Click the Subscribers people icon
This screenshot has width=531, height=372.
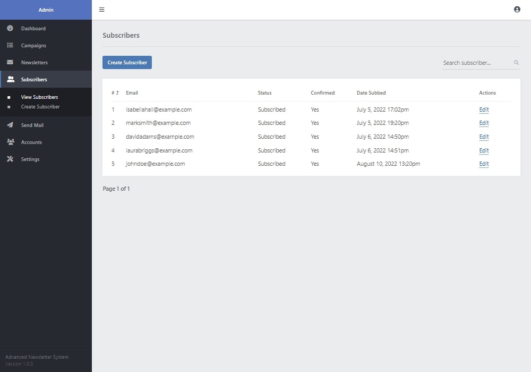pos(11,79)
